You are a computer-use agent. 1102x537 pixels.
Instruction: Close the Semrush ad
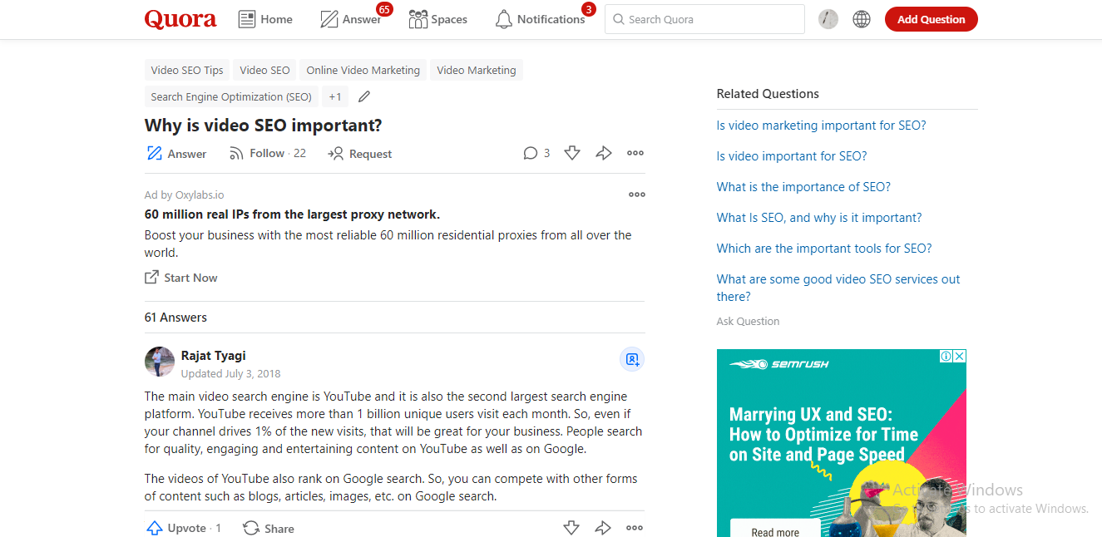tap(959, 356)
